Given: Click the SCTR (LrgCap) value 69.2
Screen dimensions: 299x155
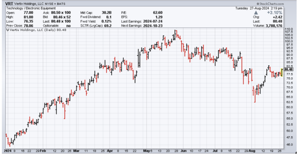Looking at the screenshot, I should pos(108,26).
